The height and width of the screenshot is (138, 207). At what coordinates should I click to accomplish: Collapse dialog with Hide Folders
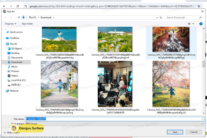pos(13,133)
